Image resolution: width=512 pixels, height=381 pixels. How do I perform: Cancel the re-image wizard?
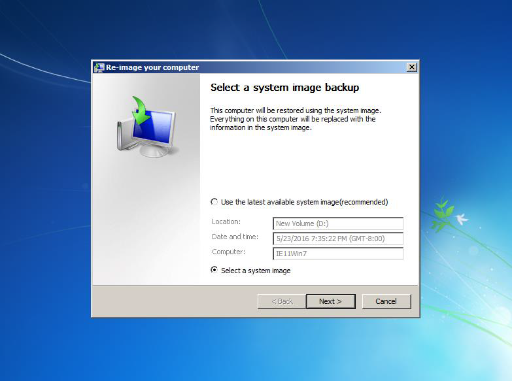click(386, 301)
